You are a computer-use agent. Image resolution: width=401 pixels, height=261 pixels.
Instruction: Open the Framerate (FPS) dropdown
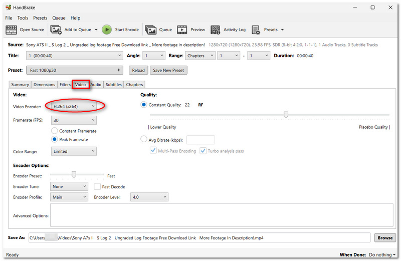(74, 120)
